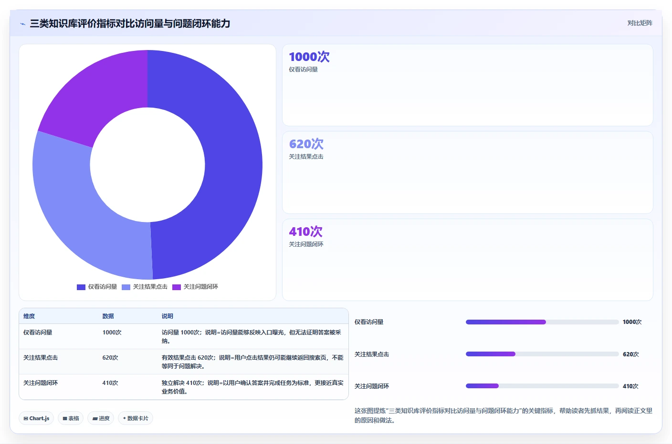Click the 620次 progress value
Viewport: 672px width, 444px height.
(x=630, y=354)
